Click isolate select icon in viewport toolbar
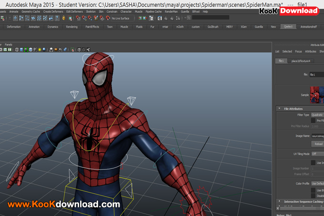Screen dimensions: 324x216 (x=72, y=49)
